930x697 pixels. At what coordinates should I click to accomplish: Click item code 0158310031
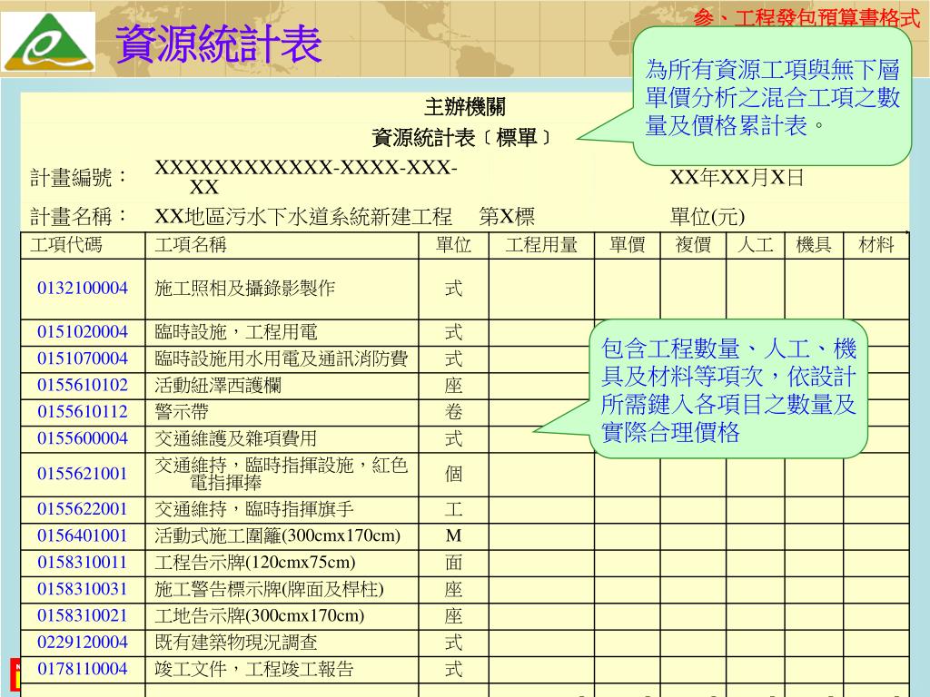(x=83, y=589)
